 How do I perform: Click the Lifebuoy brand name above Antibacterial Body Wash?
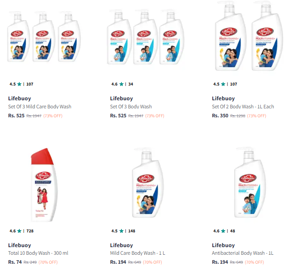[x=223, y=245]
